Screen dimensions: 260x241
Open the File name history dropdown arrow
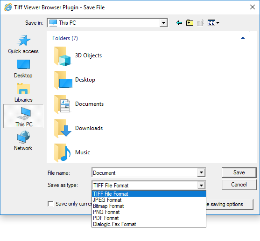[x=201, y=172]
